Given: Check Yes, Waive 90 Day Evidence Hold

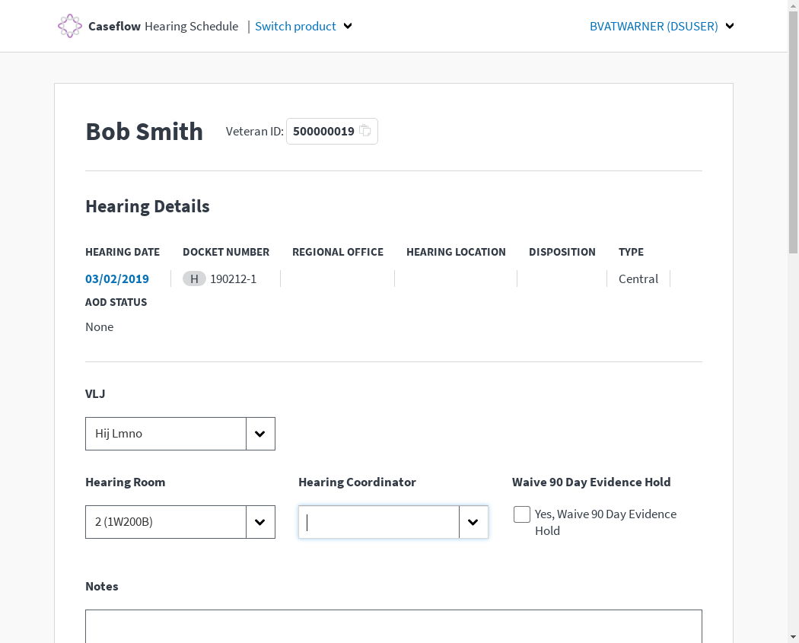Looking at the screenshot, I should [x=522, y=514].
